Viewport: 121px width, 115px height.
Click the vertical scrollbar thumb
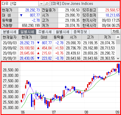point(118,42)
